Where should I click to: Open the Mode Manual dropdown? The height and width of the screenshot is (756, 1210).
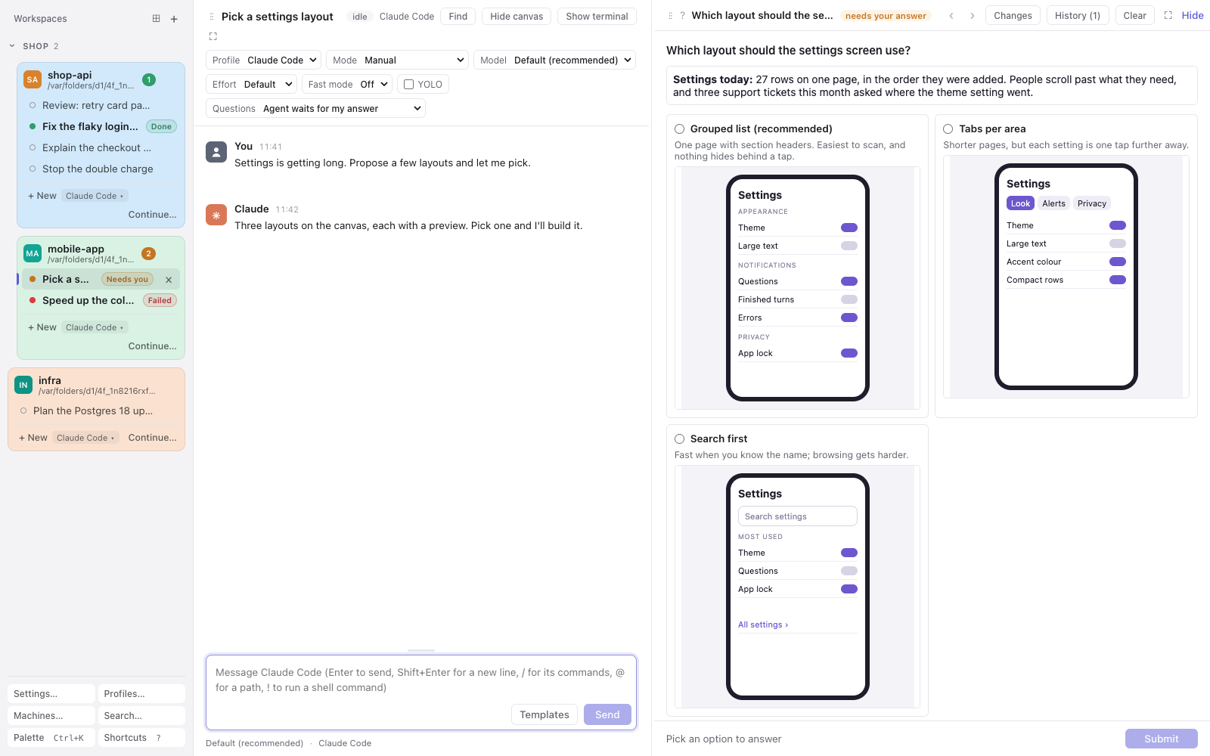[x=398, y=60]
